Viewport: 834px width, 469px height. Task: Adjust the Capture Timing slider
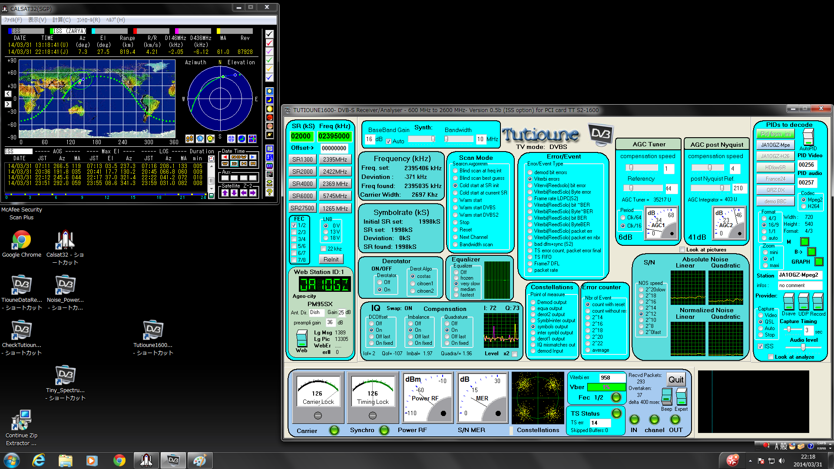pyautogui.click(x=793, y=330)
